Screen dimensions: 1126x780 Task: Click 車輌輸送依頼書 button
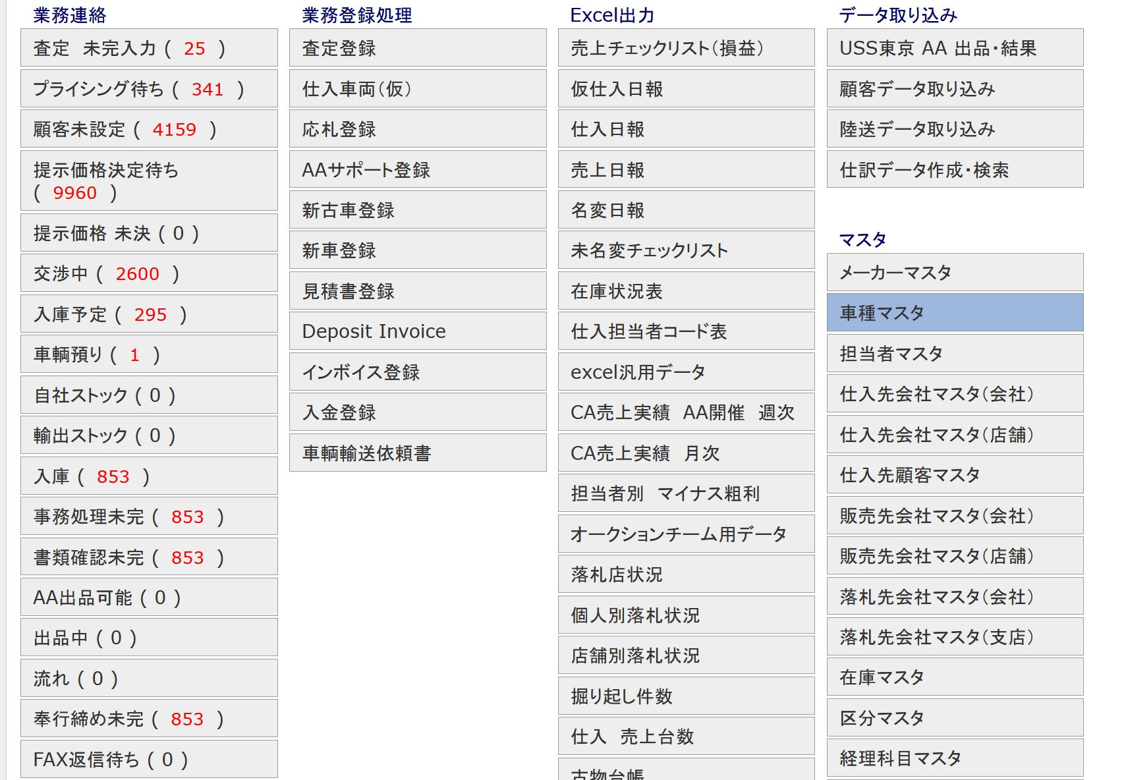coord(417,452)
